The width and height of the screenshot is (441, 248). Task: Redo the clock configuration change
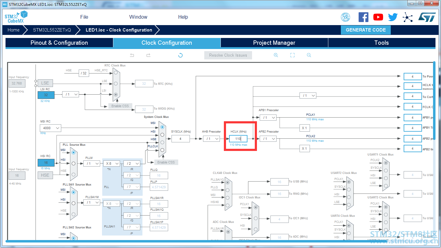(x=148, y=55)
